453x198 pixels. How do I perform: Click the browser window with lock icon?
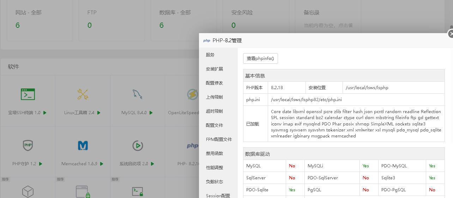click(83, 192)
